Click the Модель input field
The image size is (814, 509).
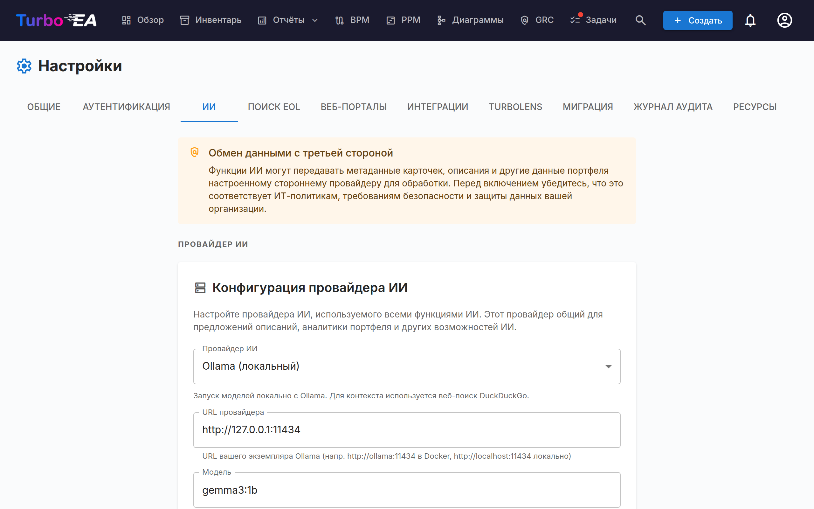coord(407,490)
